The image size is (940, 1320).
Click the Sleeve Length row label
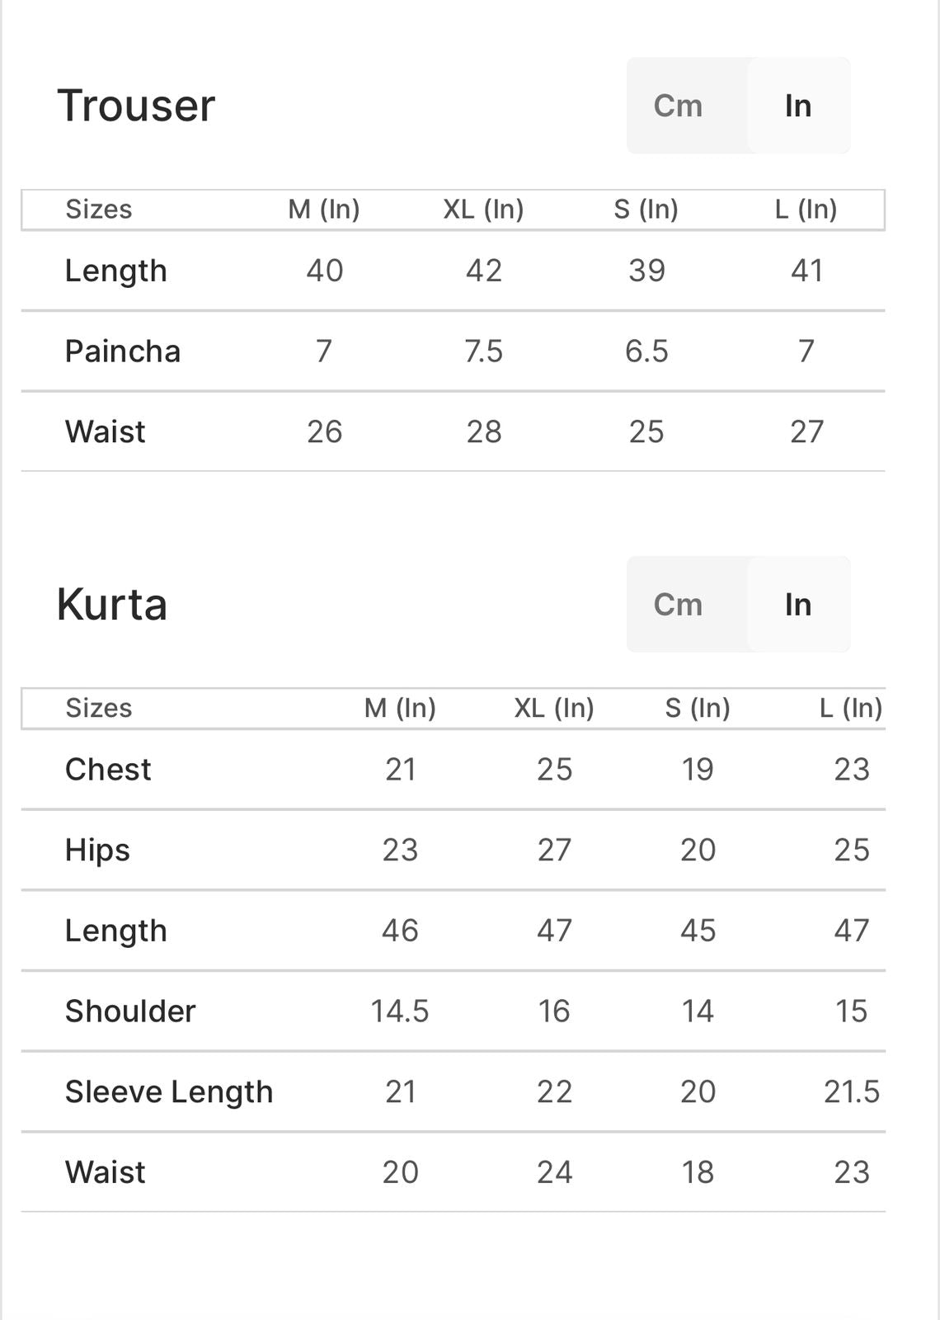(169, 1092)
